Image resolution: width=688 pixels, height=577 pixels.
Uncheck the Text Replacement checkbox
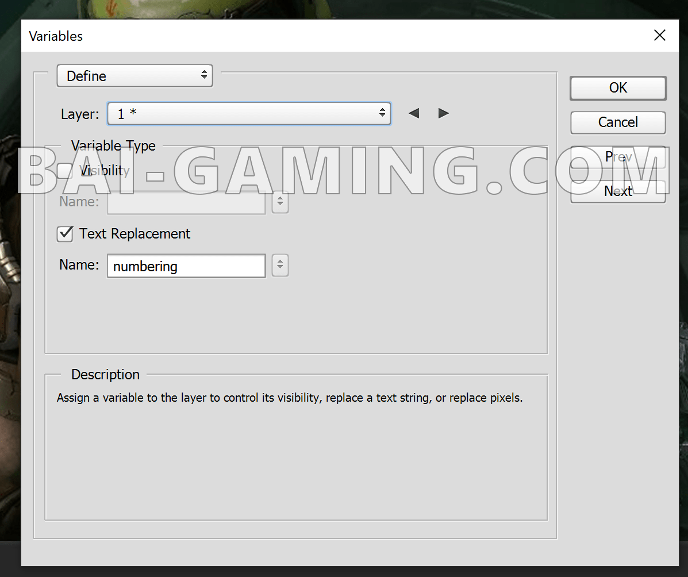click(65, 234)
